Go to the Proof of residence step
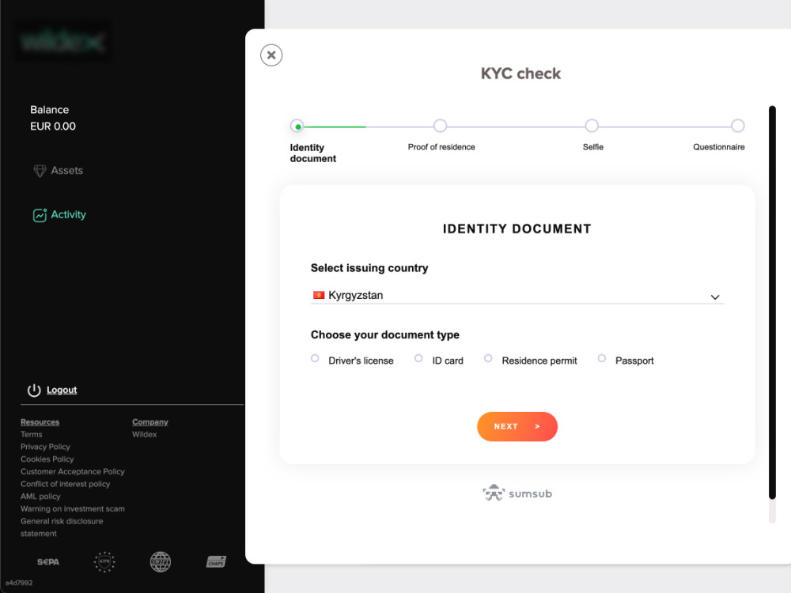 click(440, 126)
